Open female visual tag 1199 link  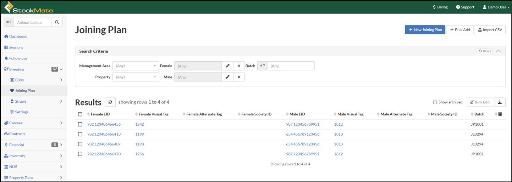click(139, 134)
